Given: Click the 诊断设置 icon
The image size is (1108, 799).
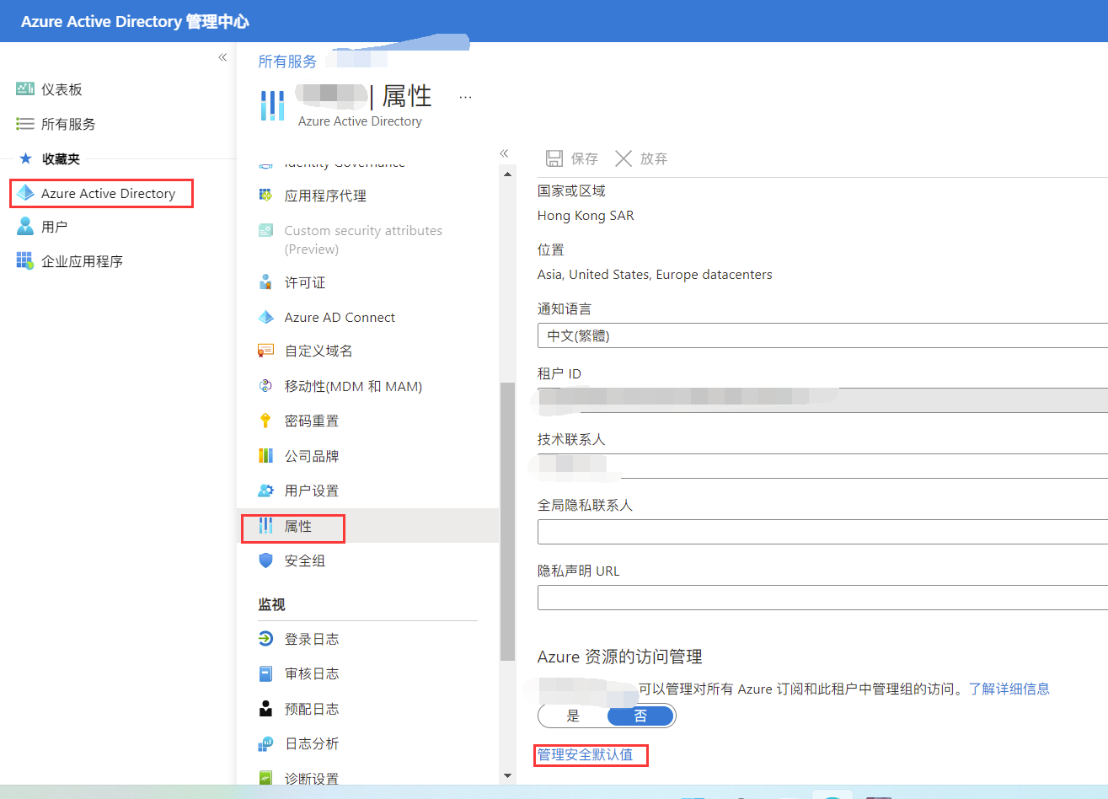Looking at the screenshot, I should [x=265, y=778].
